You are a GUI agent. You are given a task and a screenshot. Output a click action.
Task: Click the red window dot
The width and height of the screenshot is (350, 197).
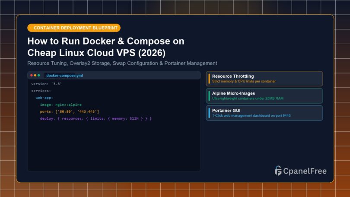click(32, 76)
